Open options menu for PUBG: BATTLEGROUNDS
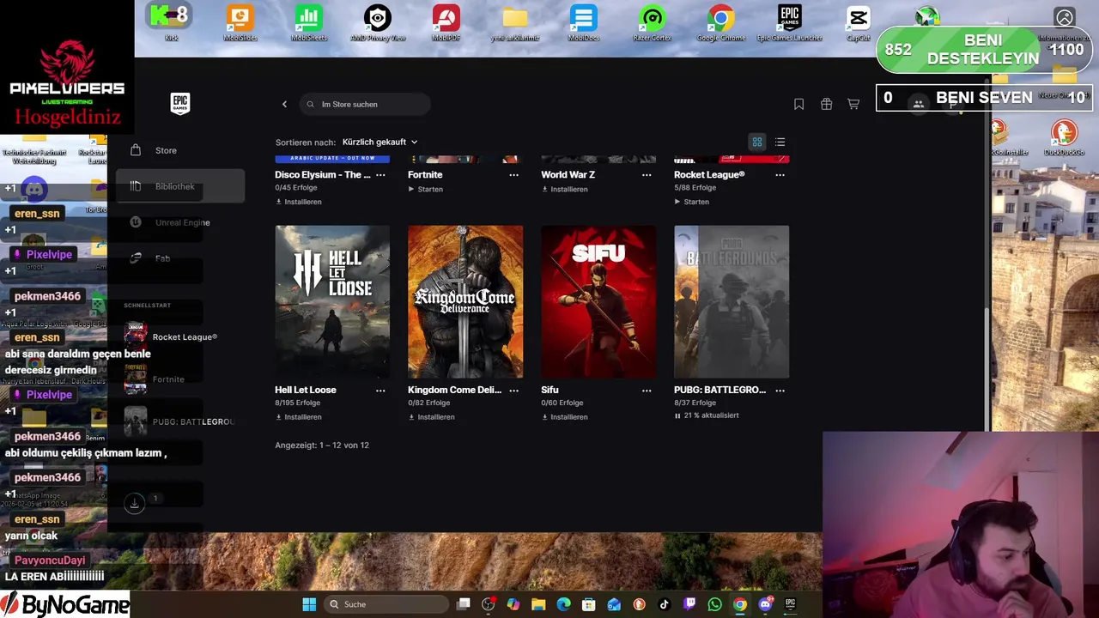This screenshot has height=618, width=1099. 780,390
